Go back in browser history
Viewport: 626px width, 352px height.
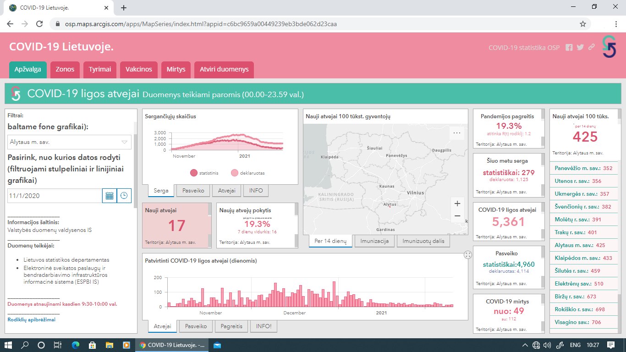10,24
